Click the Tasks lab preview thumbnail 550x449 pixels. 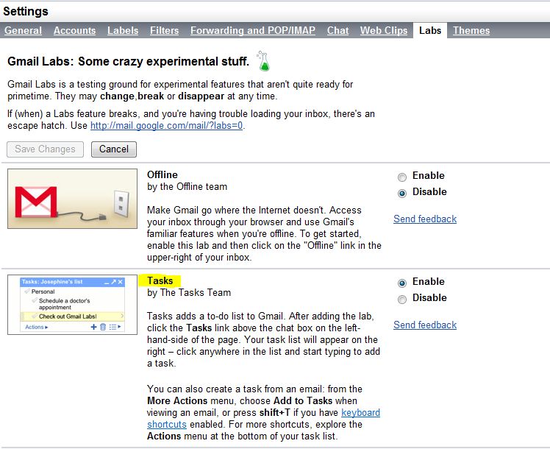[x=72, y=305]
